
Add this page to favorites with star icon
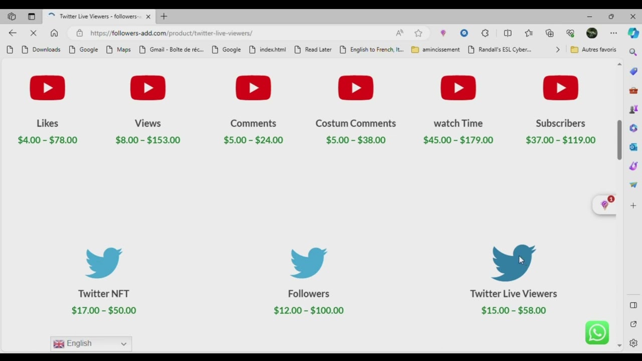[418, 33]
